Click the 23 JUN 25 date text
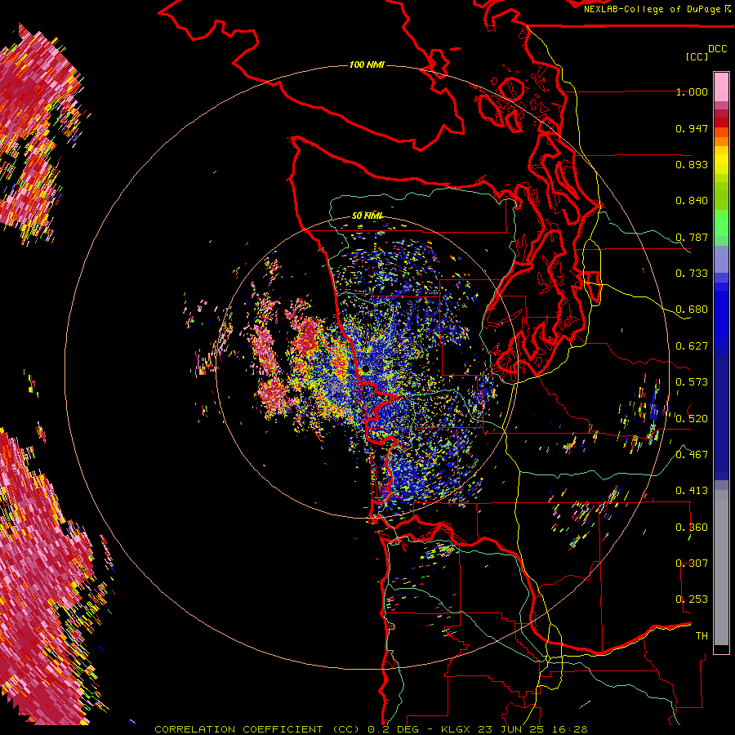 click(512, 729)
